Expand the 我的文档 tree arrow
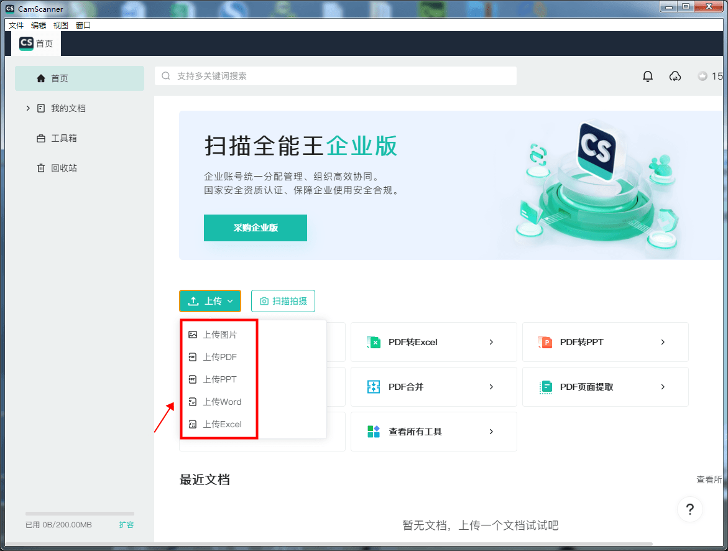Viewport: 728px width, 551px height. tap(27, 108)
